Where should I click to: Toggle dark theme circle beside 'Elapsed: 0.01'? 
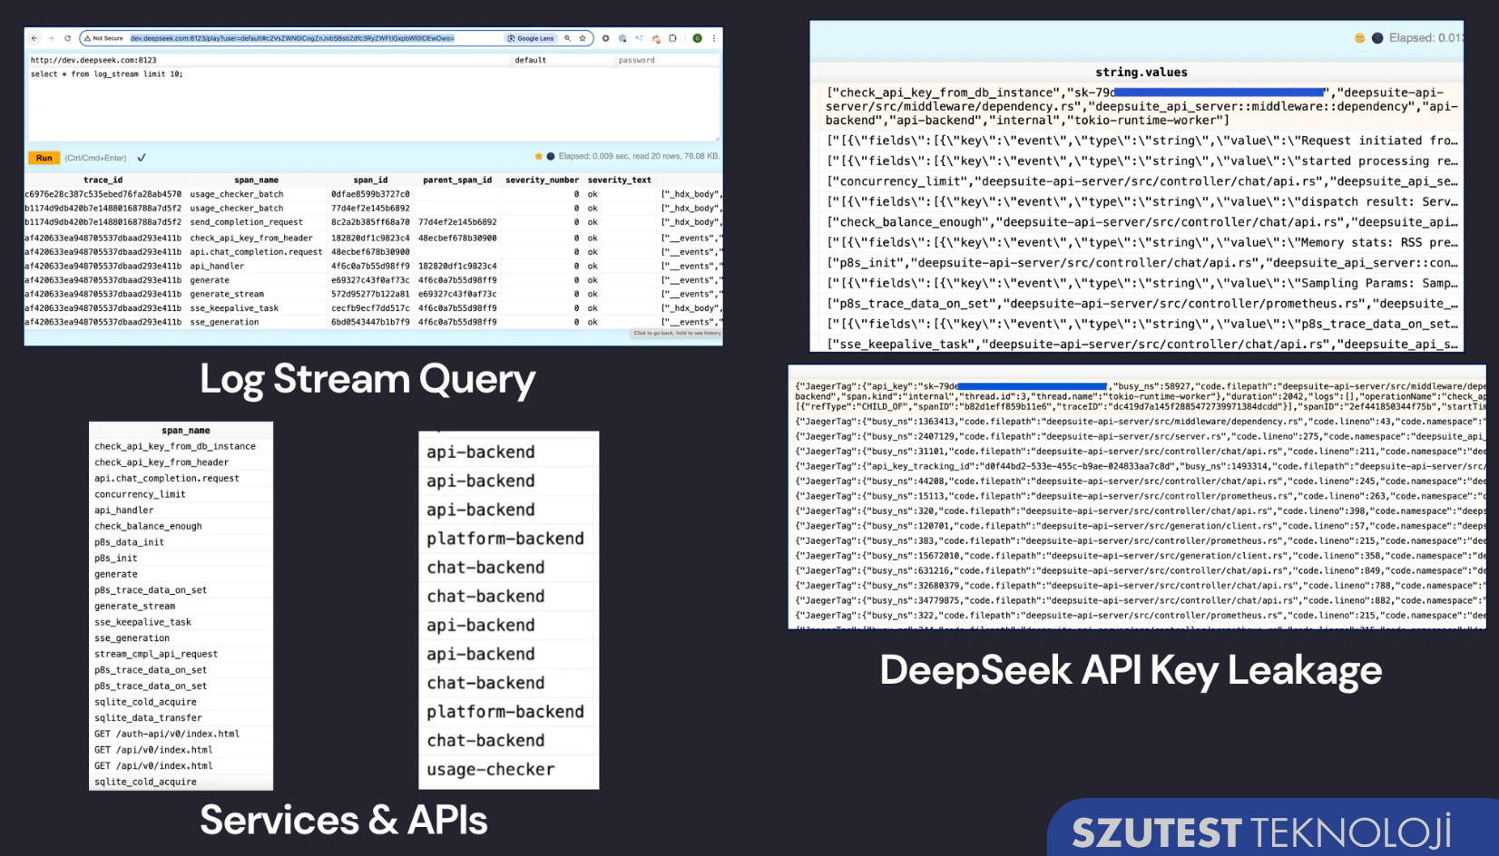tap(1377, 38)
